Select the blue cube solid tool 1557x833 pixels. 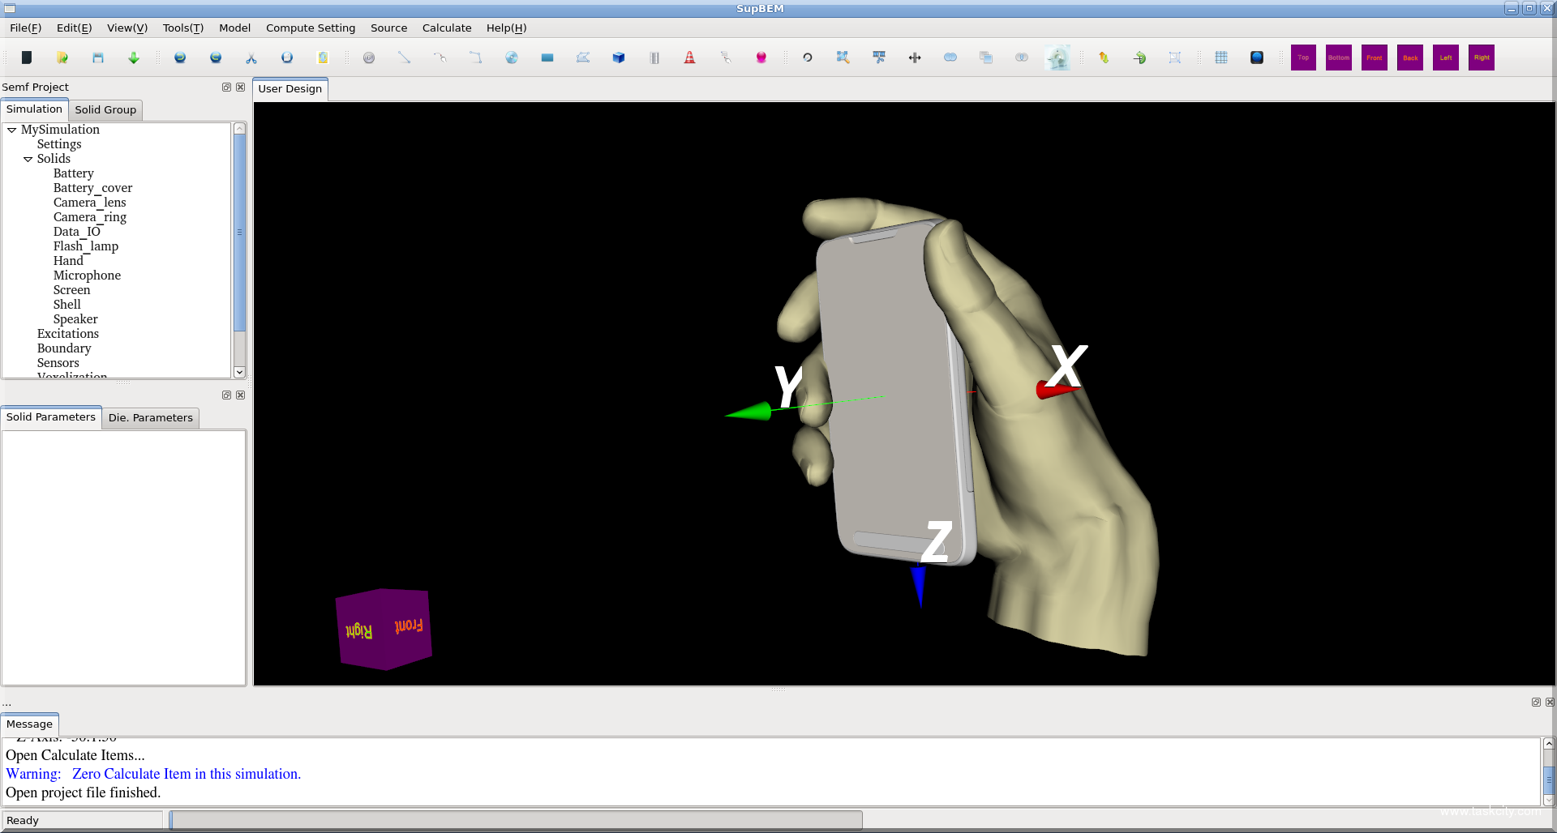pyautogui.click(x=619, y=58)
